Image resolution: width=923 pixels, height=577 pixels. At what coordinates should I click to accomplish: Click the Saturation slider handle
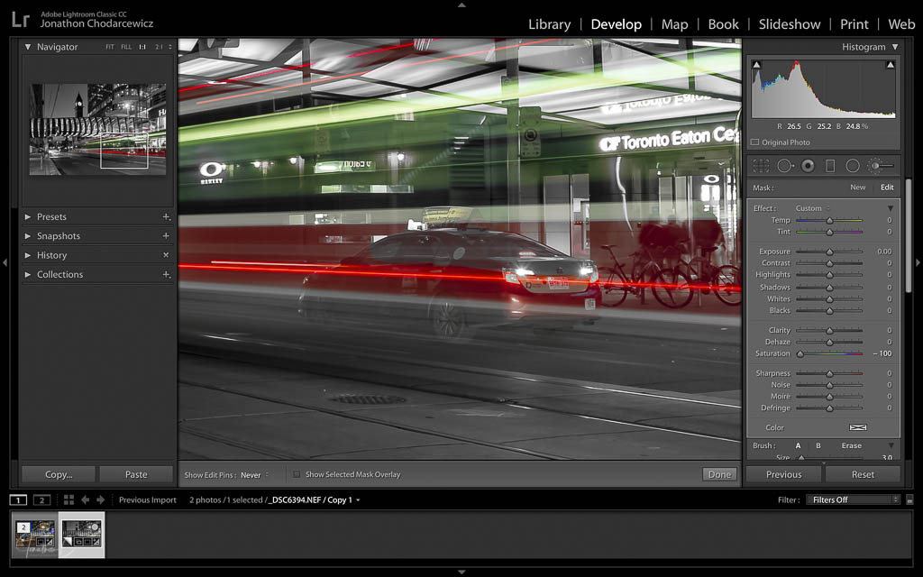click(800, 353)
